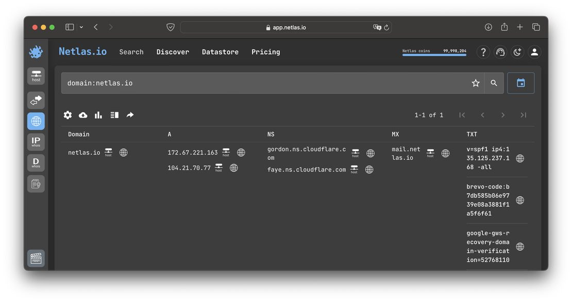
Task: Click the Netlas coins progress bar
Action: (434, 54)
